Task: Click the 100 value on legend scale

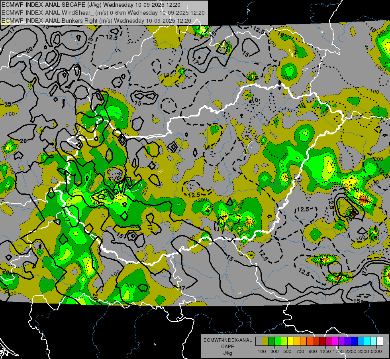Action: pos(262,351)
